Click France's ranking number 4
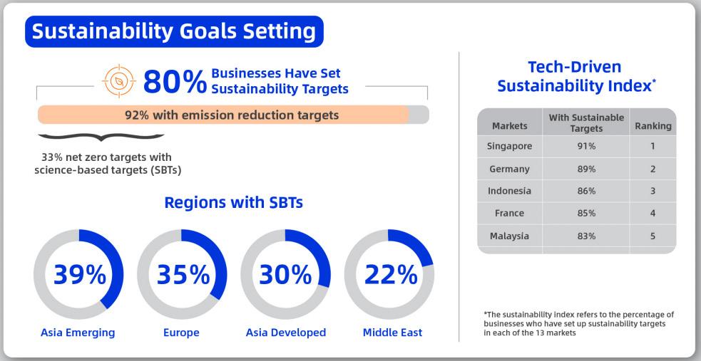701x361 pixels. [x=653, y=214]
